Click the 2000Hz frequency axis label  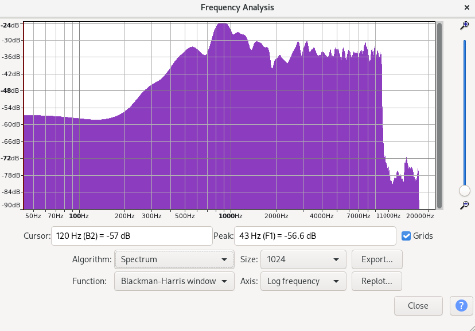pos(277,216)
